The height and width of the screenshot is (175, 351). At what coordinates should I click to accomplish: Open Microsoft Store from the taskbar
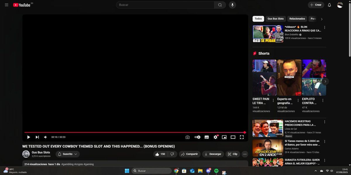pos(184,171)
